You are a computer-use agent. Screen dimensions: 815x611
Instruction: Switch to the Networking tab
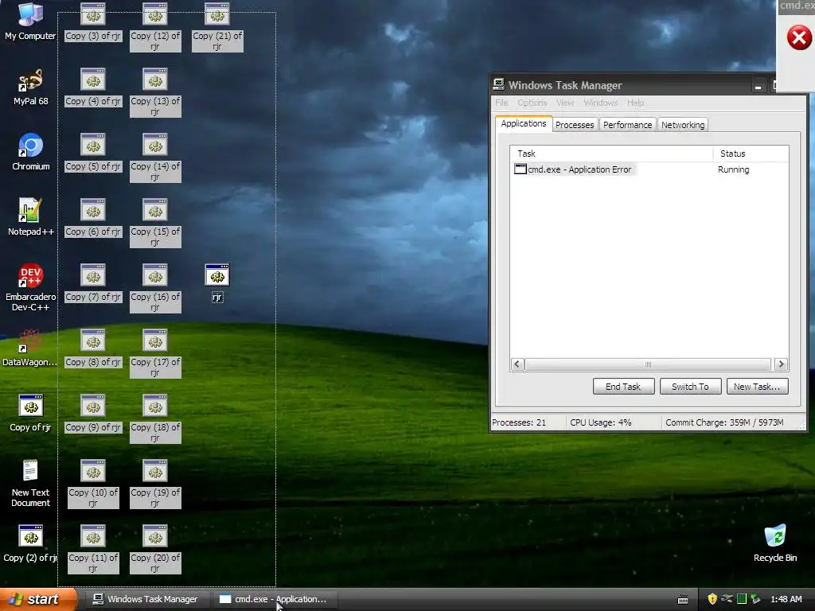click(x=683, y=125)
